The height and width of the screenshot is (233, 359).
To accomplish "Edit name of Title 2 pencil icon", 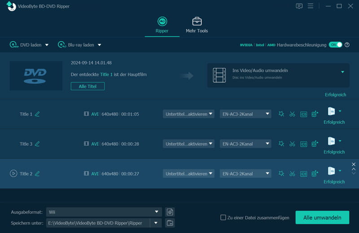I will pyautogui.click(x=37, y=174).
